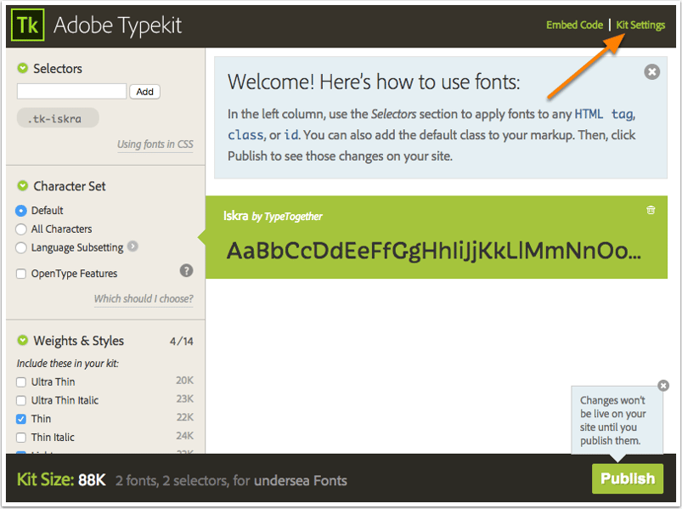Click the Add selector button
682x509 pixels.
[145, 92]
